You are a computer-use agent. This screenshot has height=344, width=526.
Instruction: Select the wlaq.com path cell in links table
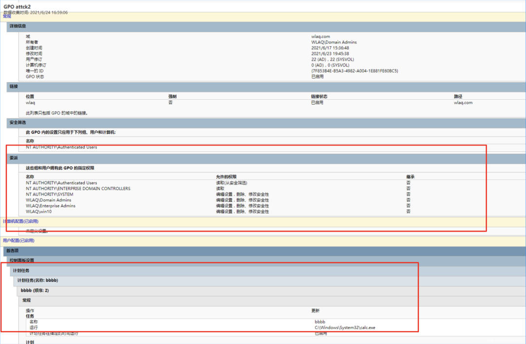(463, 103)
